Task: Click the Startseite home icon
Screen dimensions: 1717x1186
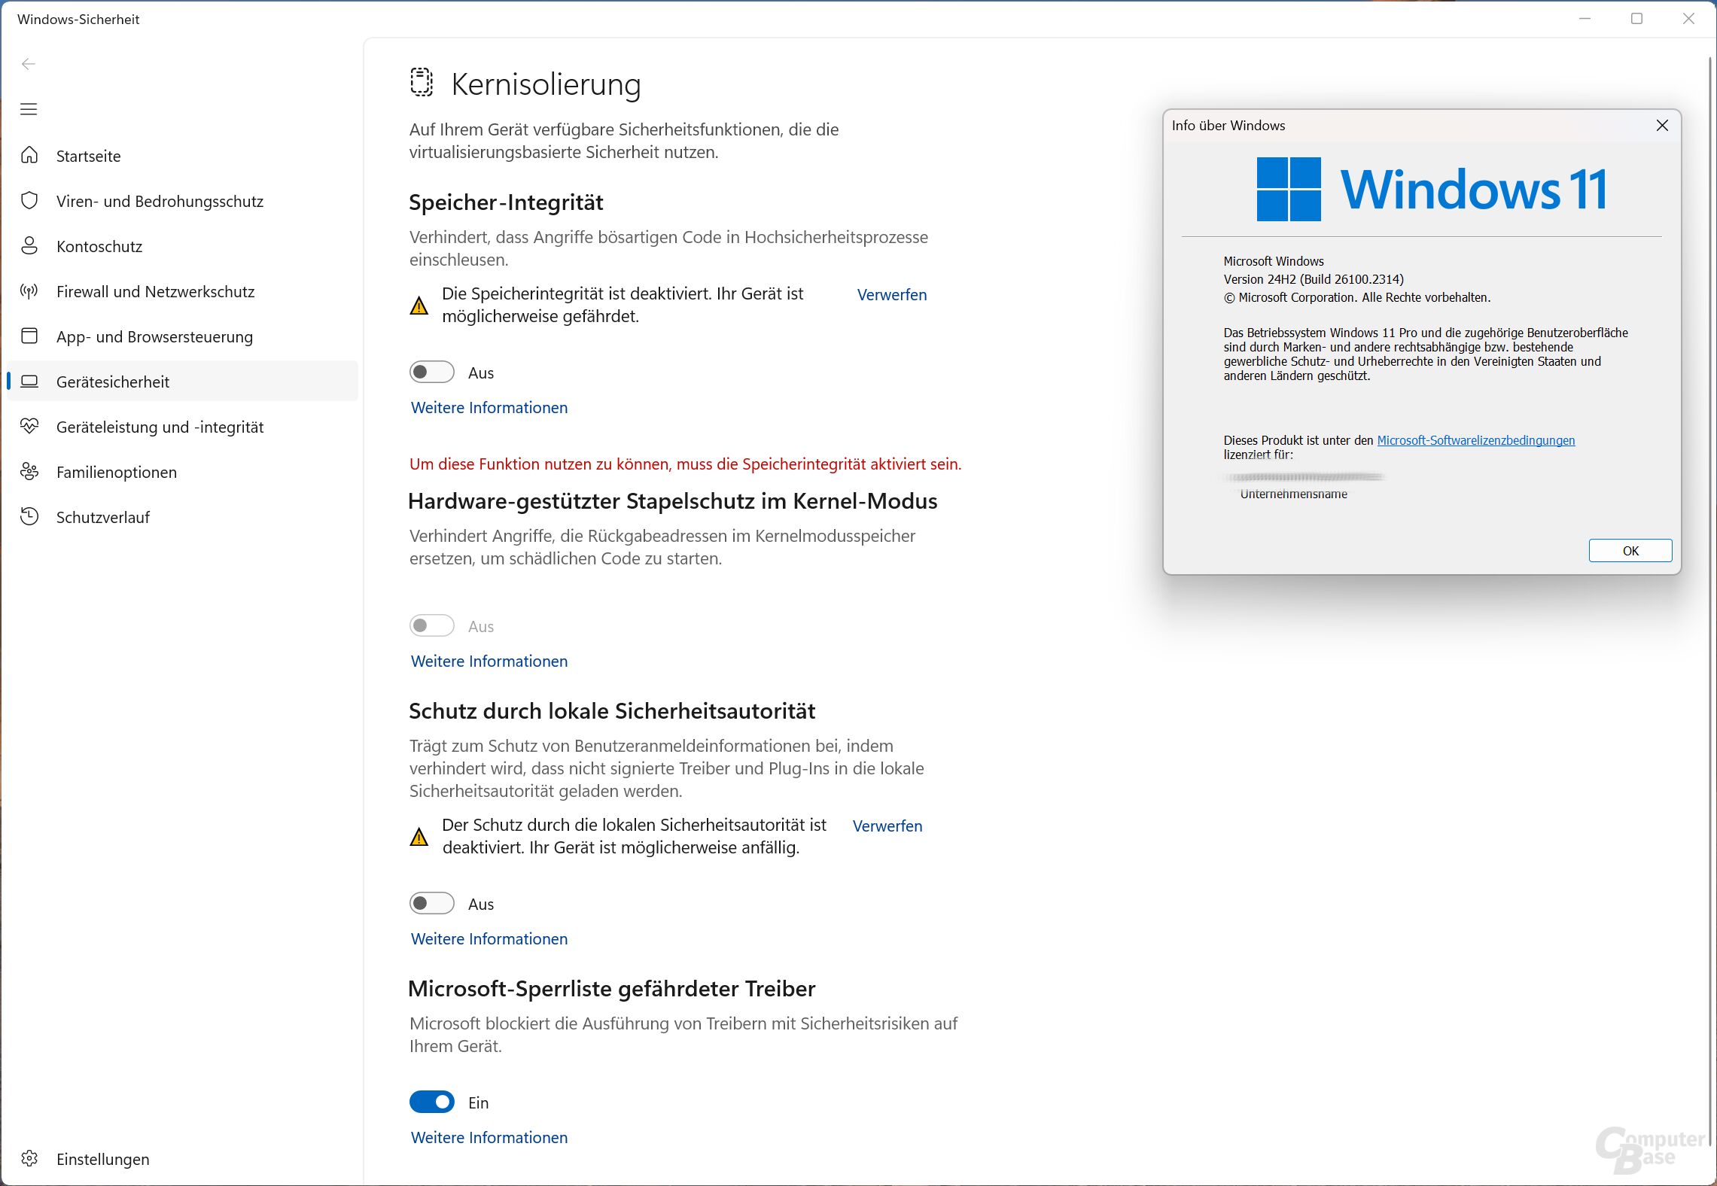Action: (x=29, y=156)
